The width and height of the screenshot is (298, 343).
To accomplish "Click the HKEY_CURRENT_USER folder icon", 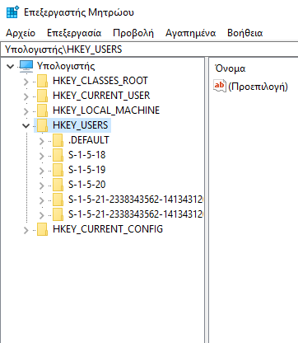I will coord(43,96).
